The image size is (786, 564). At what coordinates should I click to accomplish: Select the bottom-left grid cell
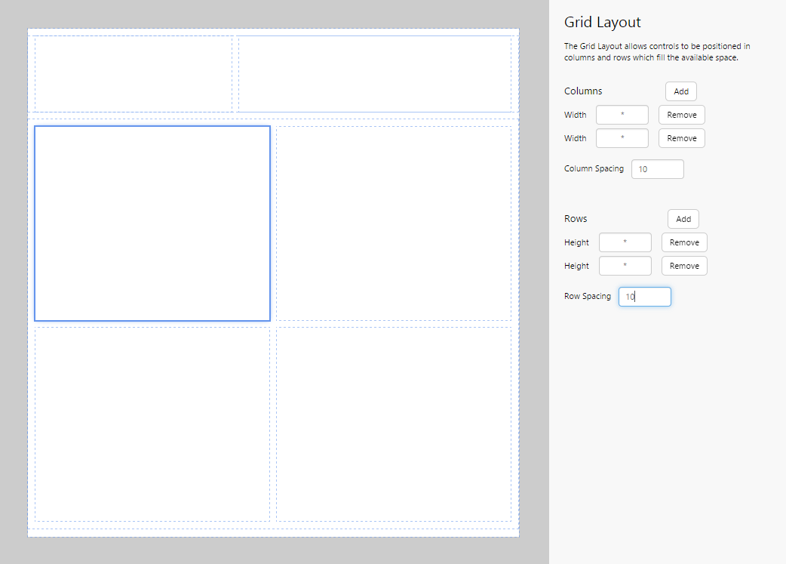point(152,423)
